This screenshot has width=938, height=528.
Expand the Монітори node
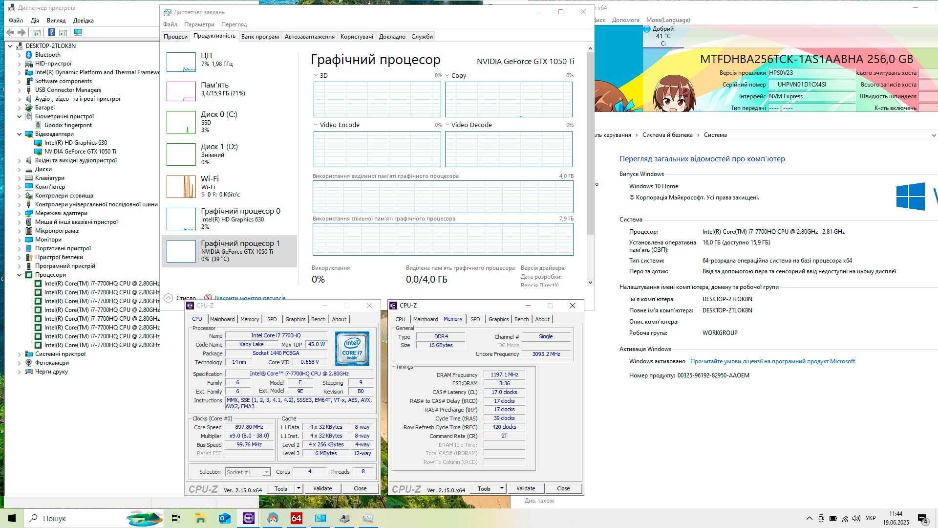[x=20, y=240]
